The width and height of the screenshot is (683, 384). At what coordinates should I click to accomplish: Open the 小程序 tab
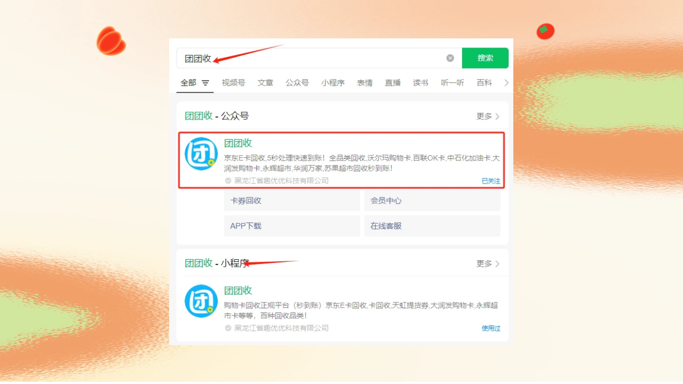click(333, 83)
